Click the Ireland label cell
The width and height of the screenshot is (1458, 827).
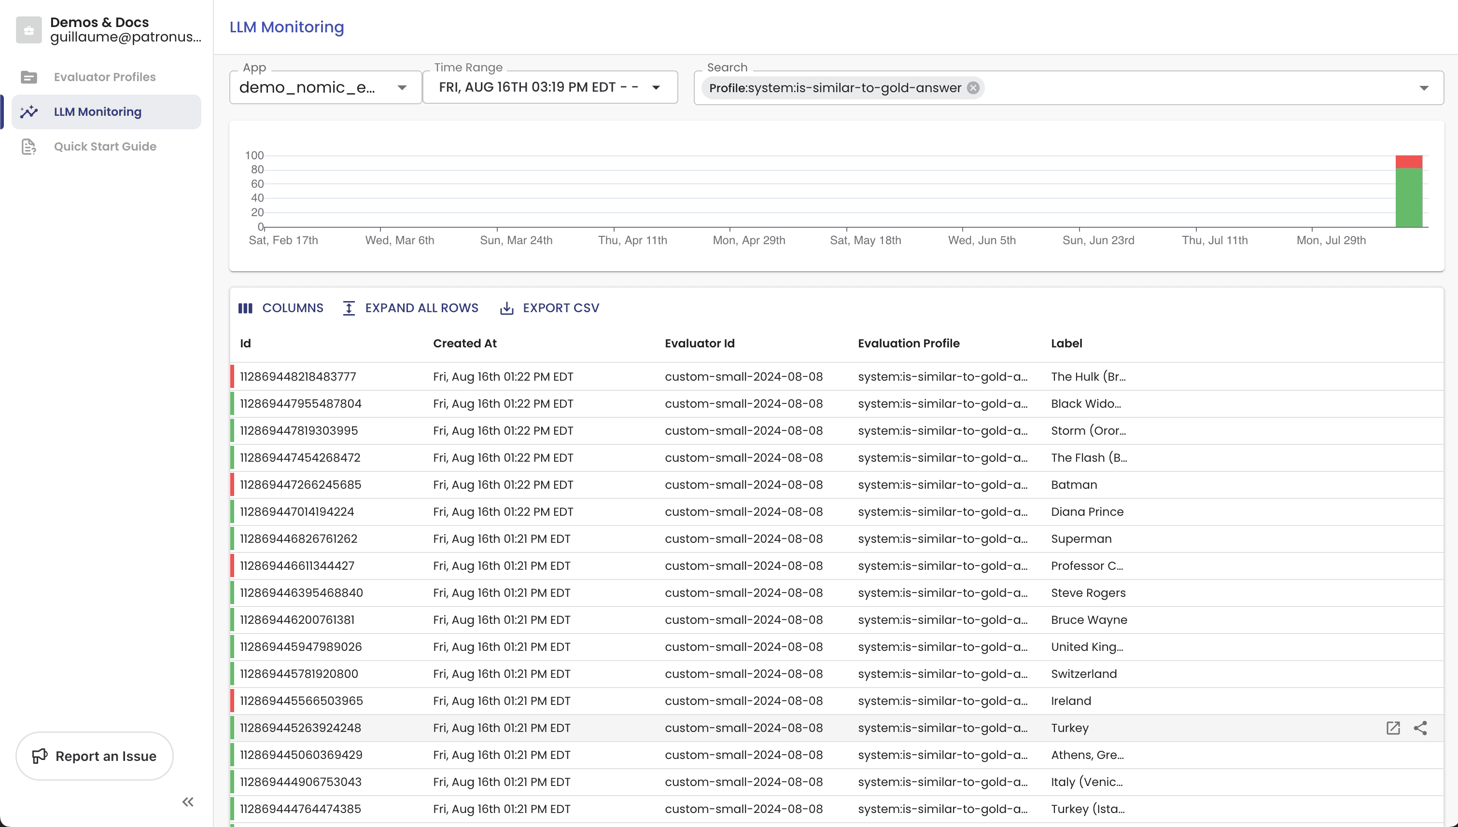[x=1071, y=700]
